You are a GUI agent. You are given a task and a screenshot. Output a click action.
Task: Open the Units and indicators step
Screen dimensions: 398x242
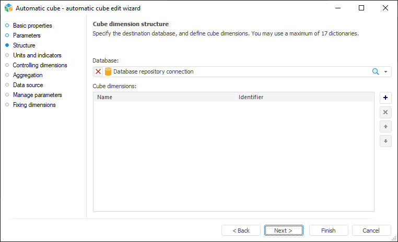[x=37, y=55]
